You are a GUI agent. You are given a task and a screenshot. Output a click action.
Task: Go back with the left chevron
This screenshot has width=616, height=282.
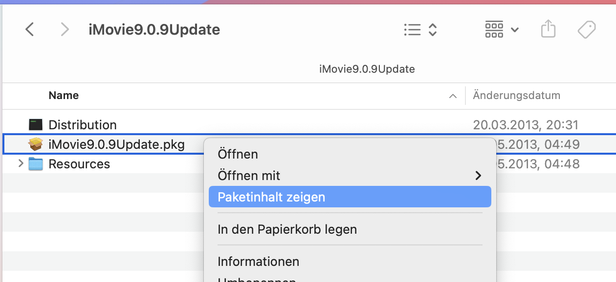(x=30, y=30)
